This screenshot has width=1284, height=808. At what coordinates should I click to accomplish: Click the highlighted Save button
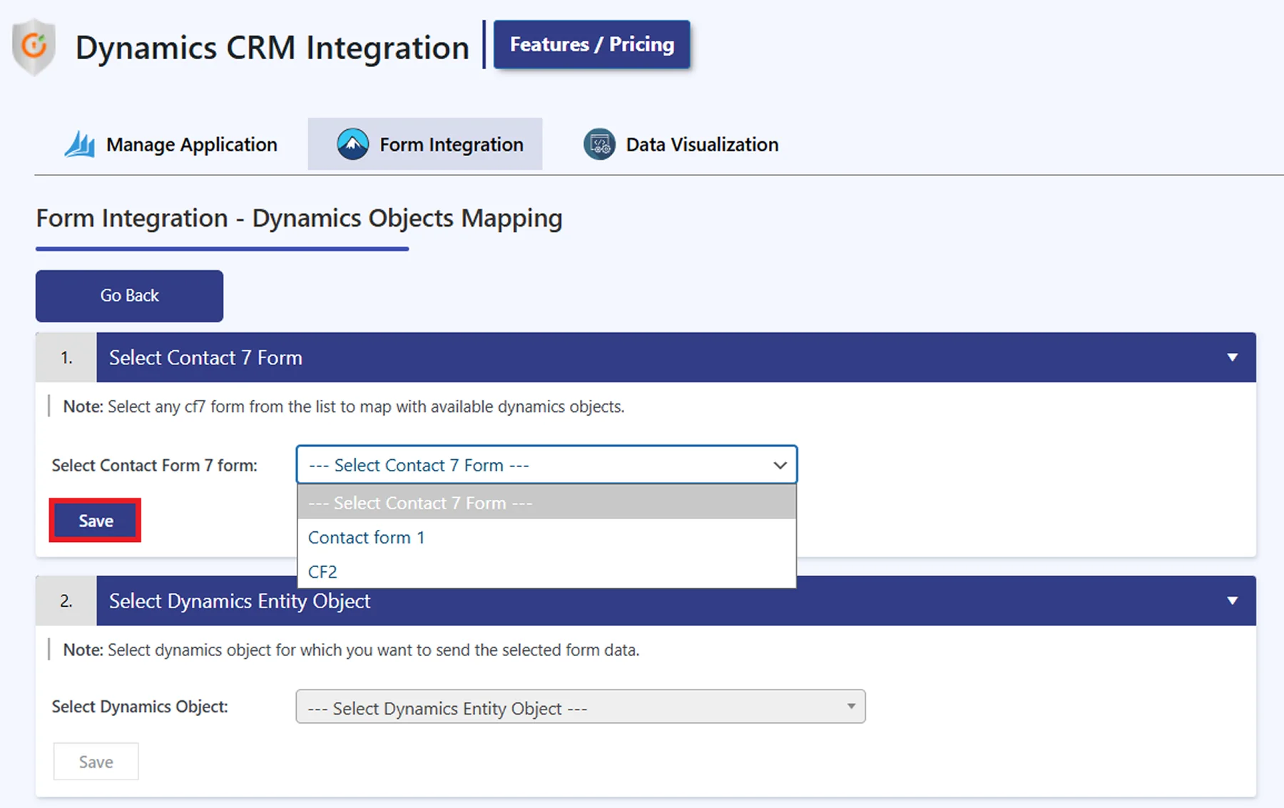(95, 520)
